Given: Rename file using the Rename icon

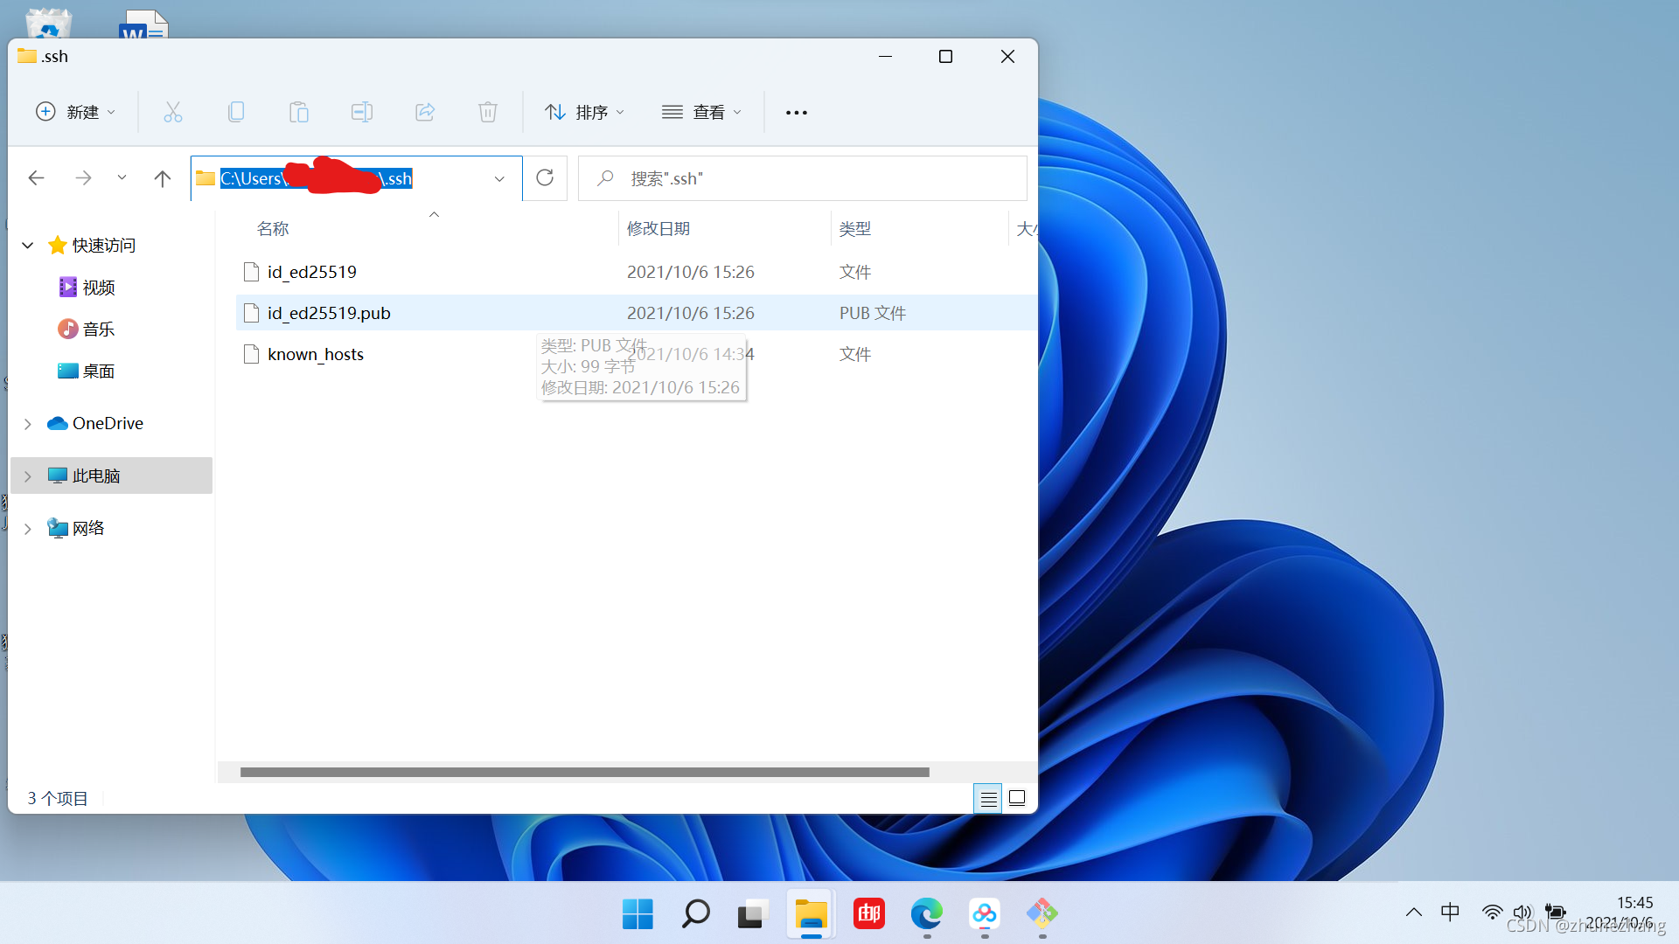Looking at the screenshot, I should point(362,112).
